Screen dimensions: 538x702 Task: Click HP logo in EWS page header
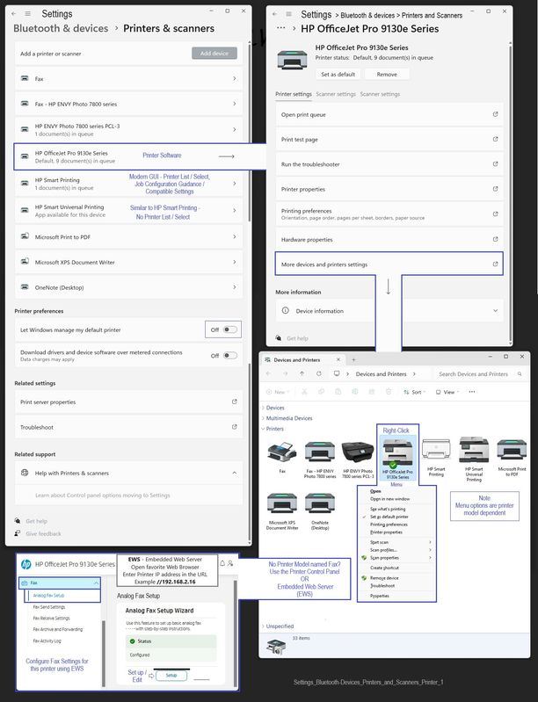pos(26,564)
